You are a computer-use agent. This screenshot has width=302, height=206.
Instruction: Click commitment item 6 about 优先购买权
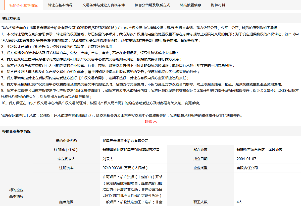(x=100, y=72)
